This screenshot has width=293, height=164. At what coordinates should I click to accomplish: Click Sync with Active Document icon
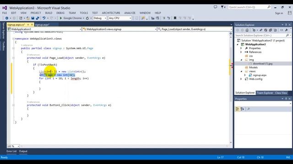[261, 30]
